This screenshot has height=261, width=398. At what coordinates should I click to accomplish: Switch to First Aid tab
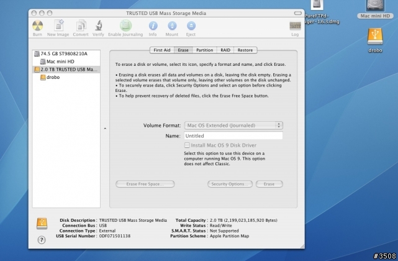click(x=162, y=50)
